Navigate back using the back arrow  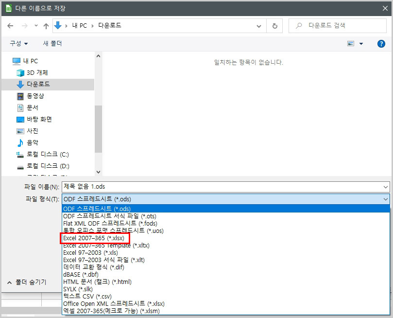[x=10, y=25]
